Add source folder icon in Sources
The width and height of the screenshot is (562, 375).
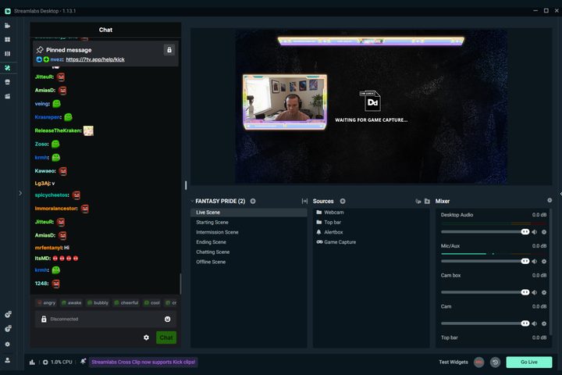[427, 202]
